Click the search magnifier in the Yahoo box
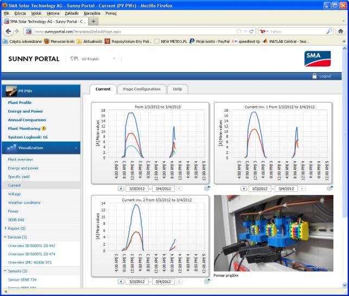 329,31
